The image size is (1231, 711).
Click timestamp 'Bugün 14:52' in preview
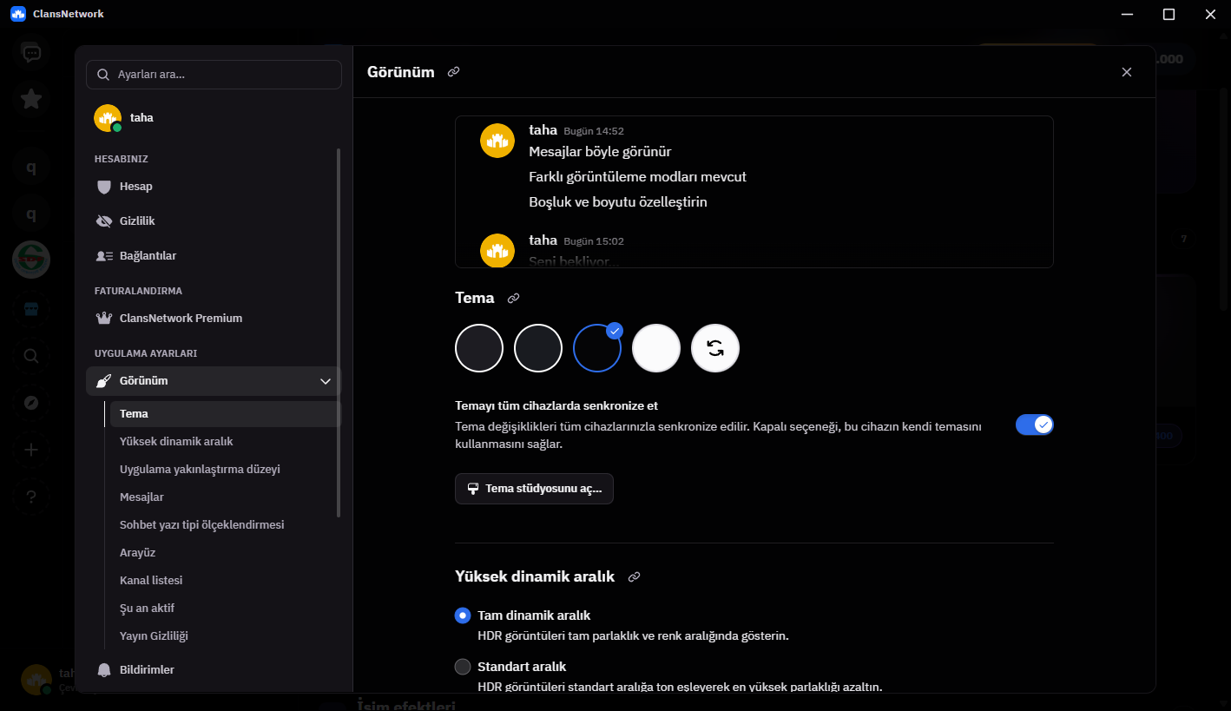[594, 132]
